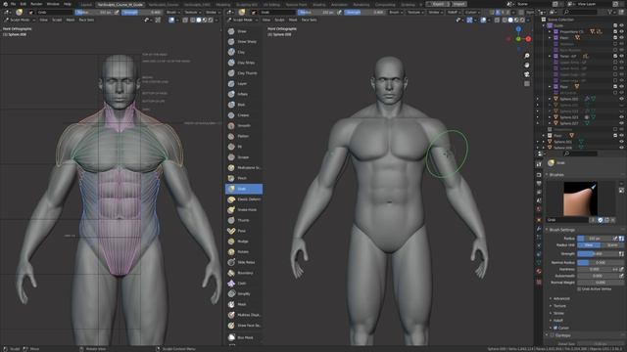The height and width of the screenshot is (352, 627).
Task: Select the Smooth brush
Action: (244, 126)
